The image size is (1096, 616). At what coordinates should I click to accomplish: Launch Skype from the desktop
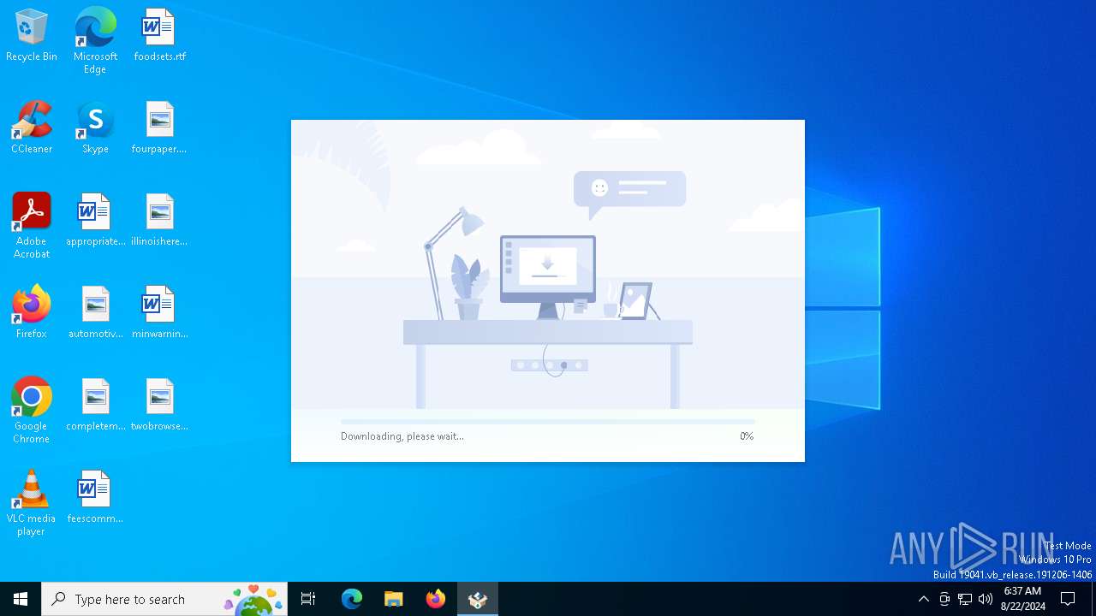(x=95, y=128)
